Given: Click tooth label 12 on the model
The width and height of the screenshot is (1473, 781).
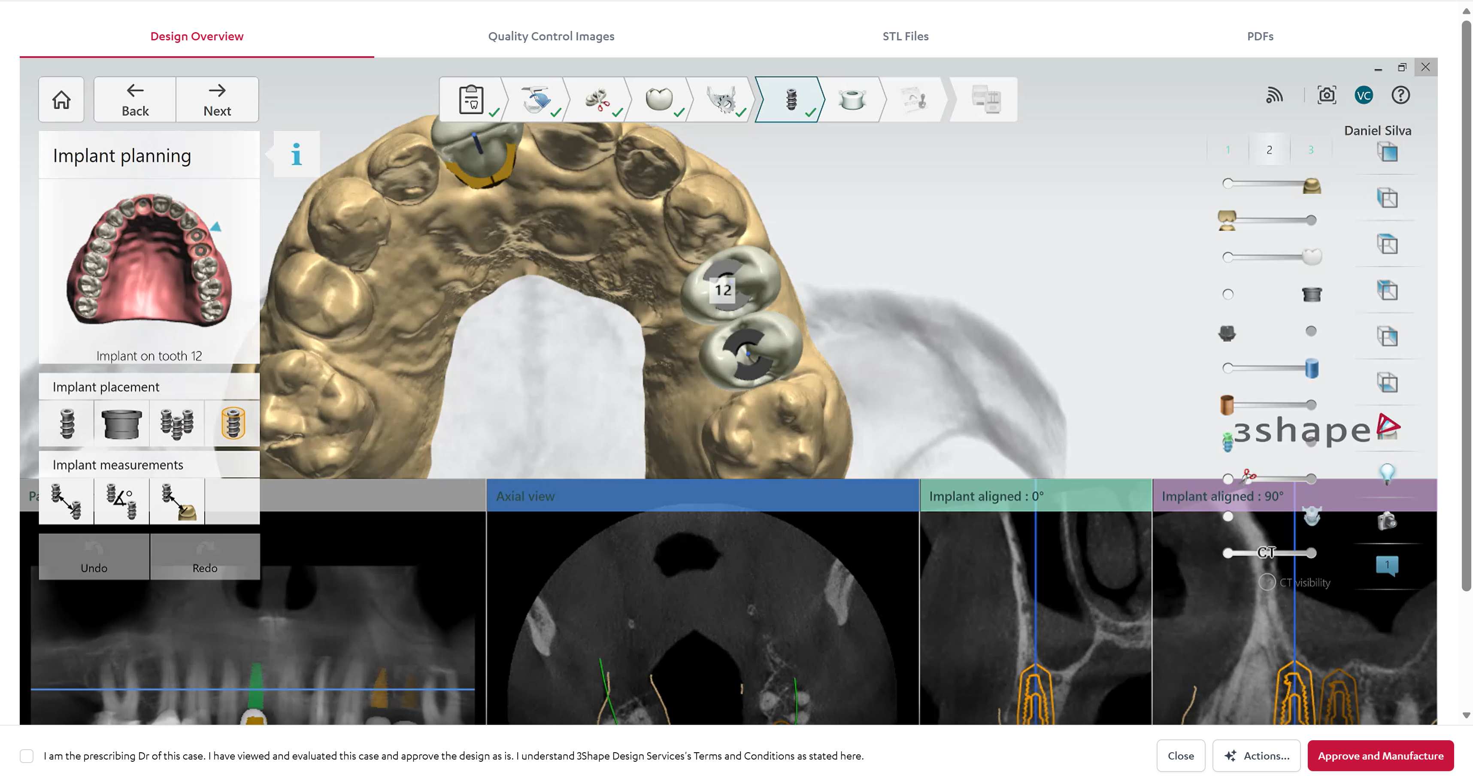Looking at the screenshot, I should [723, 290].
